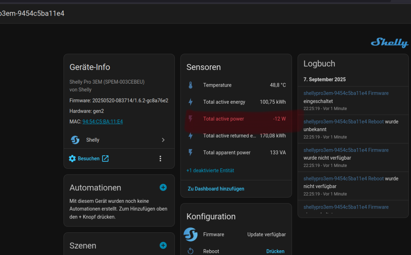Click the gear icon next to Besuchen
Viewport: 411px width, 255px height.
(x=72, y=159)
